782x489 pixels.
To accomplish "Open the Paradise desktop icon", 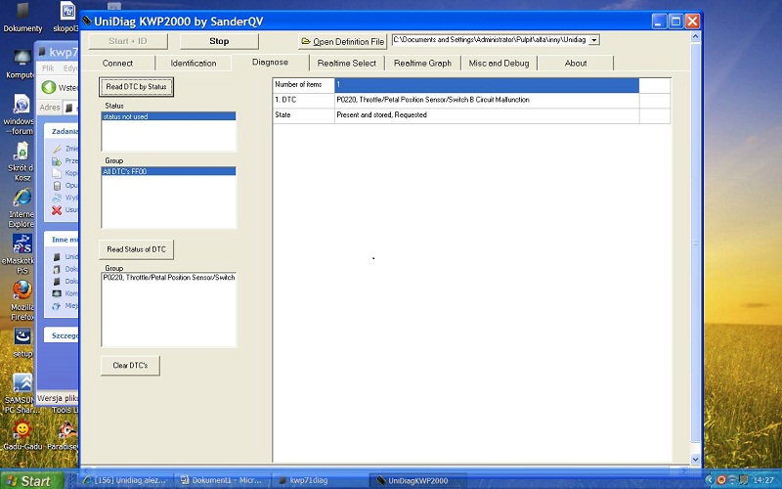I will pos(64,435).
